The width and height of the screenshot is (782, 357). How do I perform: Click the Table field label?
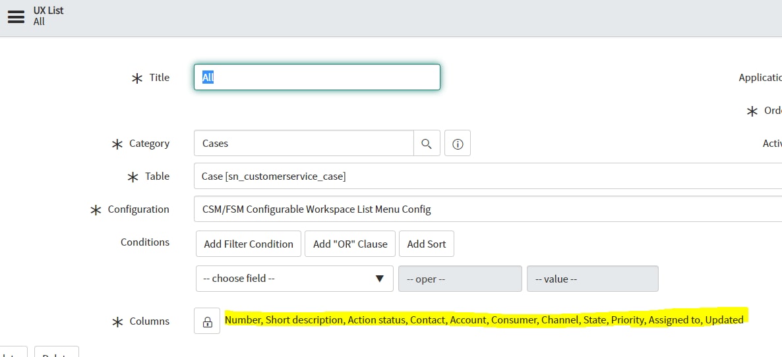click(x=157, y=177)
